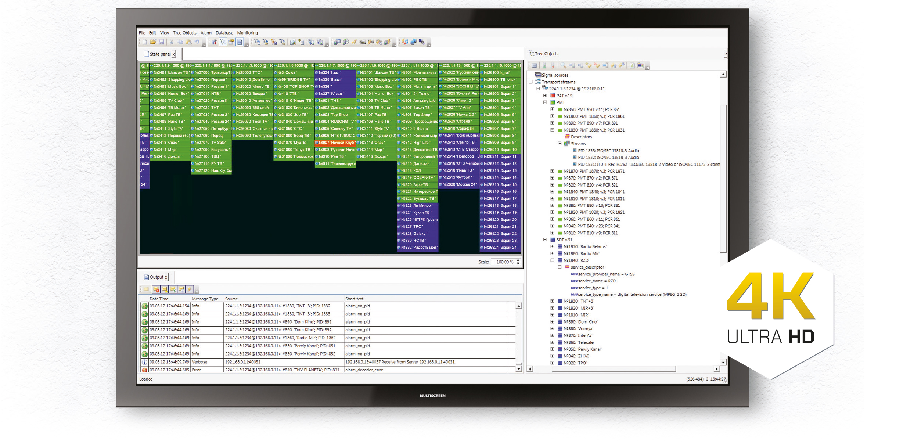Collapse №1830: PMT 1830 node
903x443 pixels.
click(552, 130)
